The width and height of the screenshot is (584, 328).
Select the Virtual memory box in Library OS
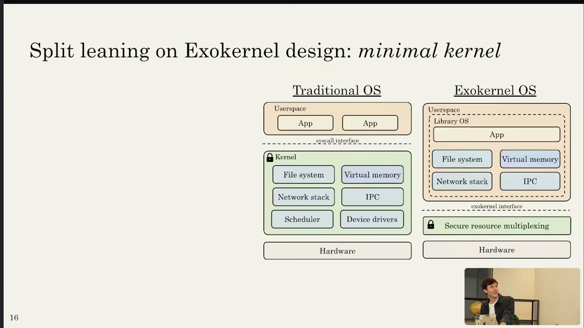pyautogui.click(x=530, y=159)
